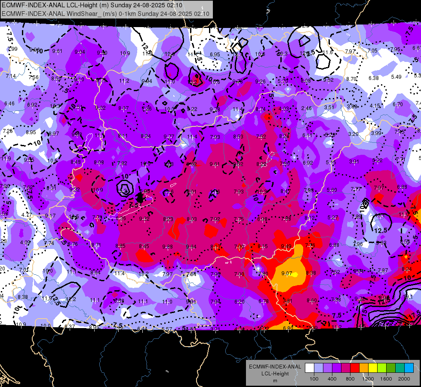Click the 3.51 grid value
421x387 pixels.
[329, 107]
